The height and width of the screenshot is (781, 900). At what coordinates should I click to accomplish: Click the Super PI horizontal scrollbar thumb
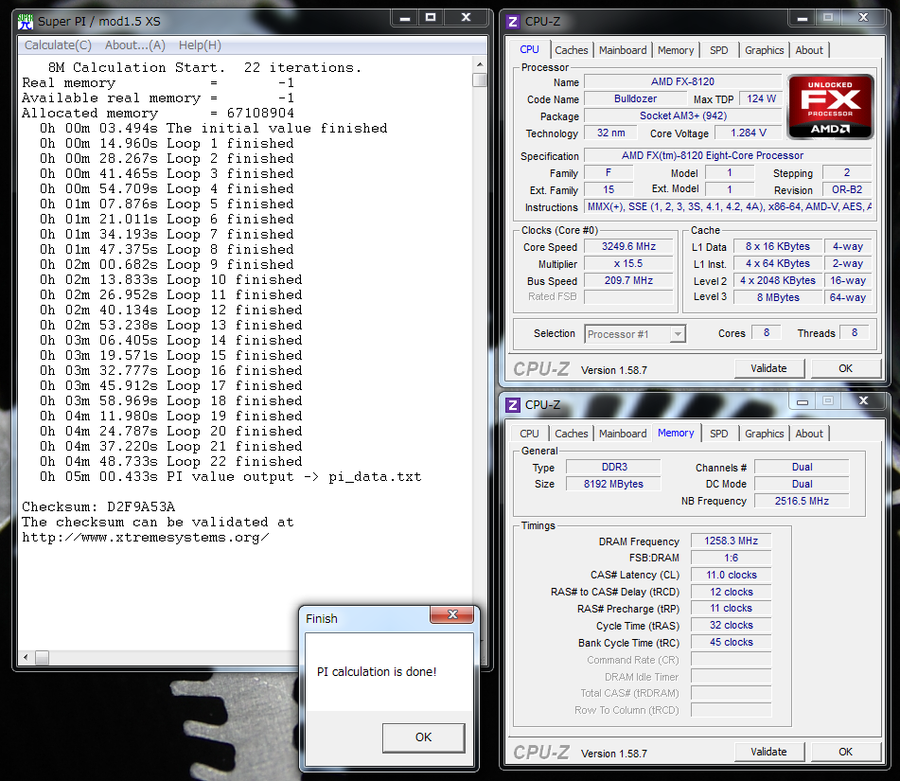42,657
